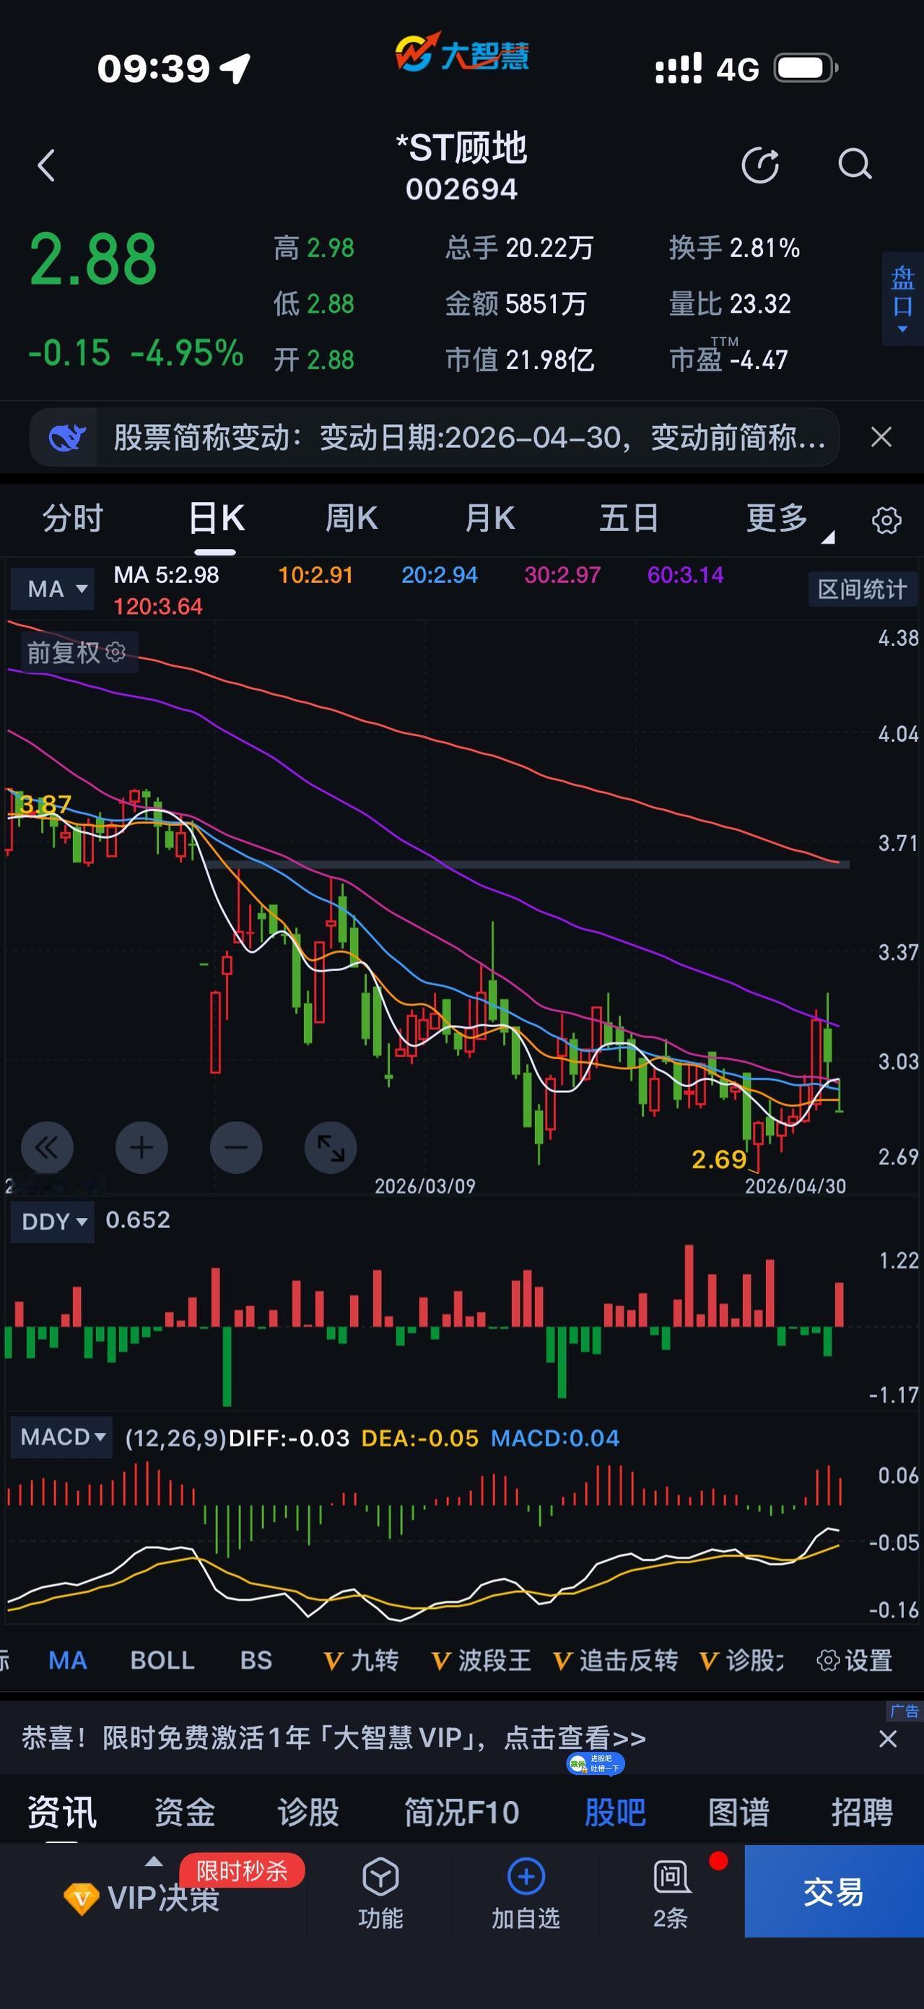Enable the BS signal indicator
Viewport: 924px width, 2009px height.
pyautogui.click(x=256, y=1660)
